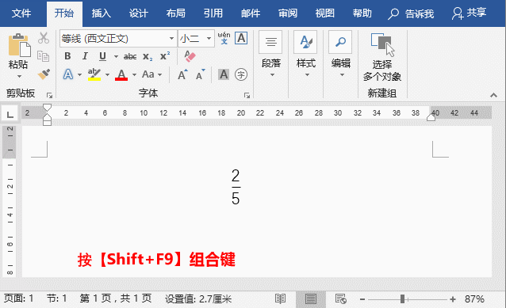The height and width of the screenshot is (308, 506).
Task: Switch to web layout view icon
Action: (341, 299)
